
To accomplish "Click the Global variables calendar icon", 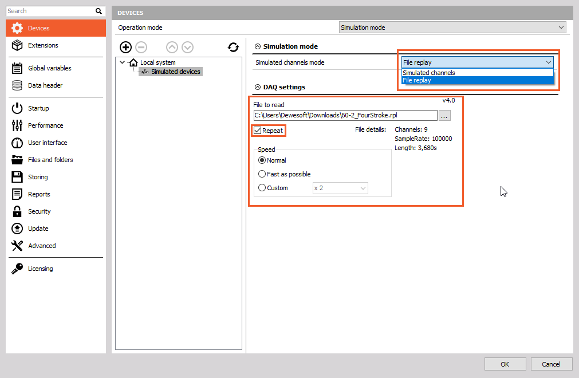I will point(17,68).
